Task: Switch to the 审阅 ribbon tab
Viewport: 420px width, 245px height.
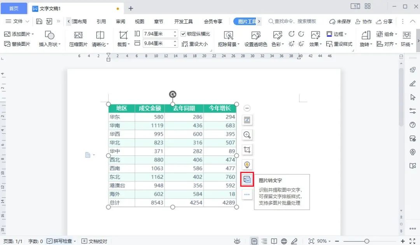Action: pyautogui.click(x=120, y=21)
